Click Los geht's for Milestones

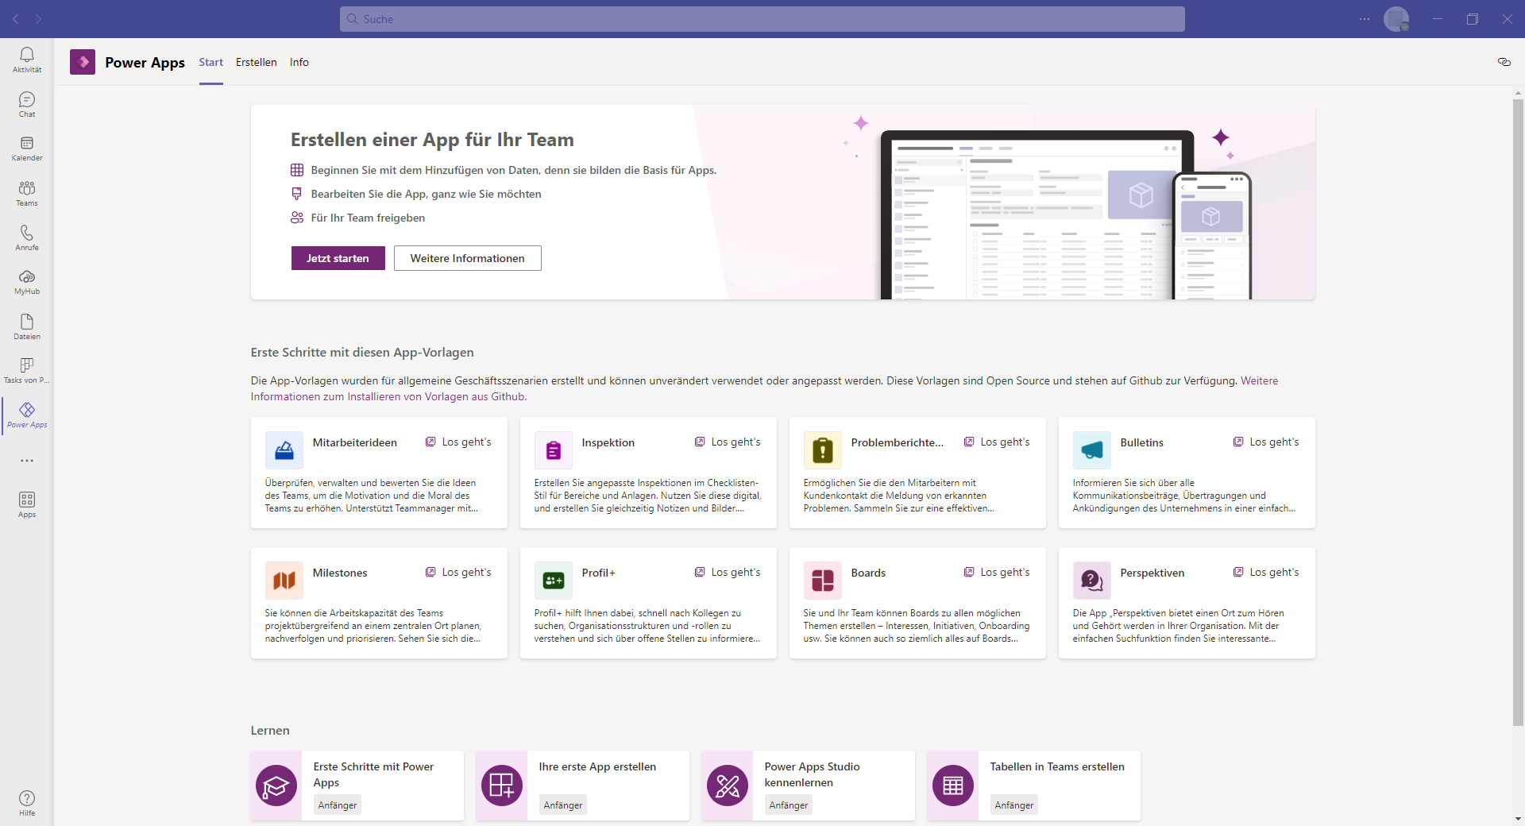[458, 572]
